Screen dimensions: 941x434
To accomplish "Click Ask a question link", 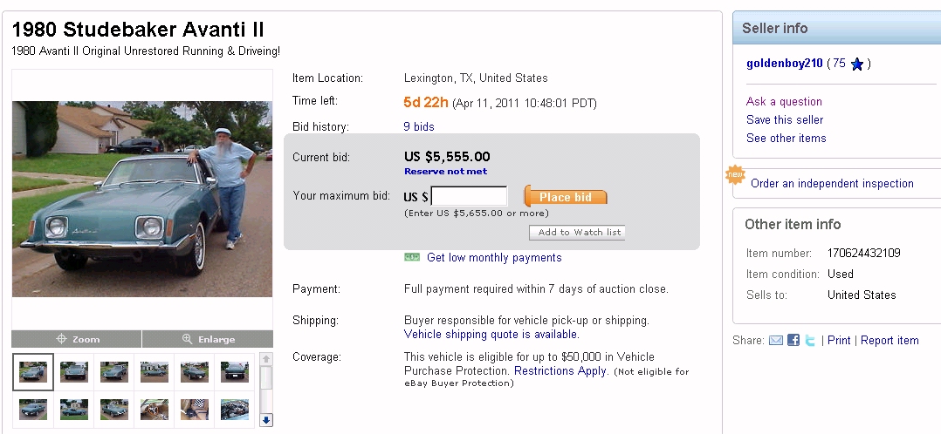I will point(784,102).
